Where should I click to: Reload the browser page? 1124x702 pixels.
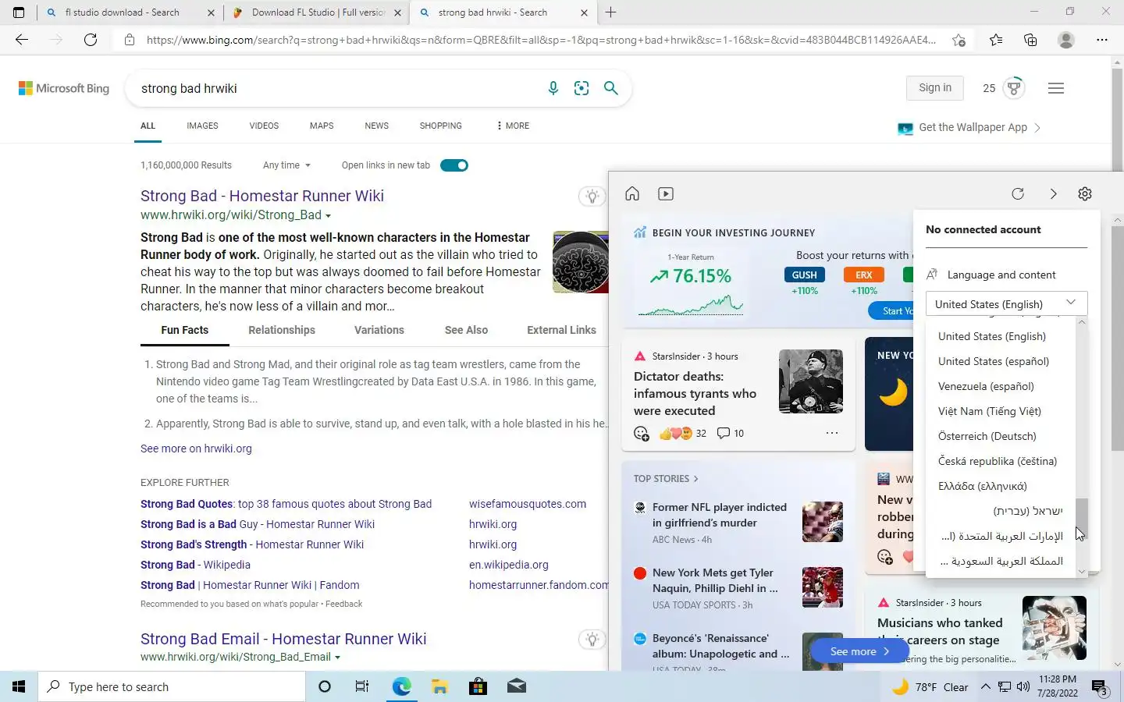[x=91, y=40]
